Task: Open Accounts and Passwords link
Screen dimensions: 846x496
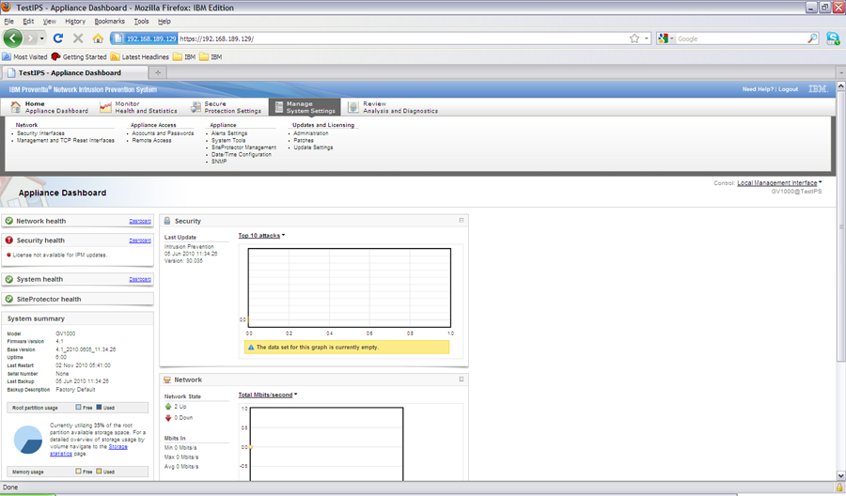Action: tap(163, 133)
